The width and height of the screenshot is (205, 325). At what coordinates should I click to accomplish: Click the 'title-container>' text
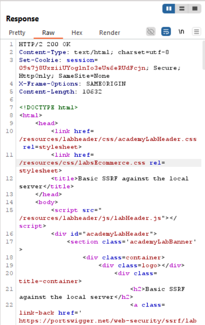[x=51, y=281]
